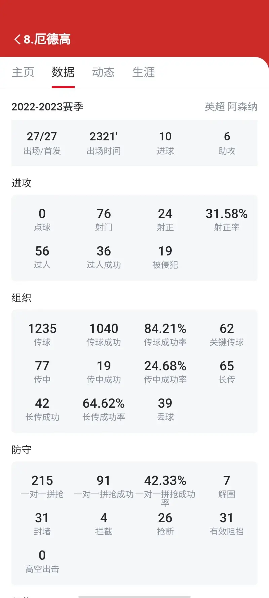Tap the back arrow beside 8.厄德高
Viewport: 269px width, 598px height.
click(17, 39)
